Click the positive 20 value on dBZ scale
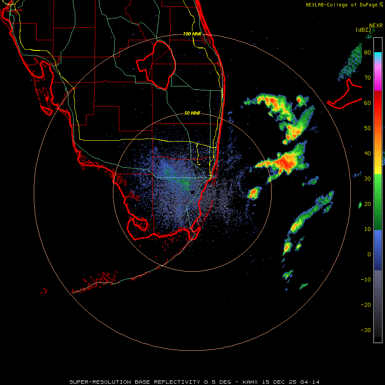Image resolution: width=385 pixels, height=385 pixels. click(367, 204)
